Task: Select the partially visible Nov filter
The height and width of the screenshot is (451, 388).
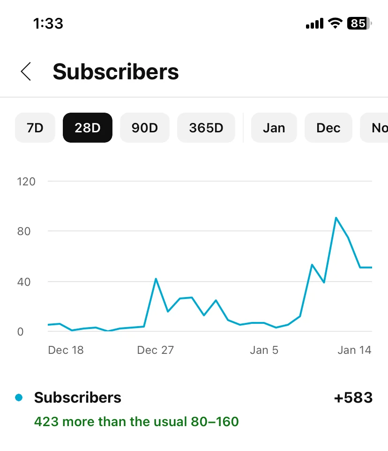Action: (375, 128)
